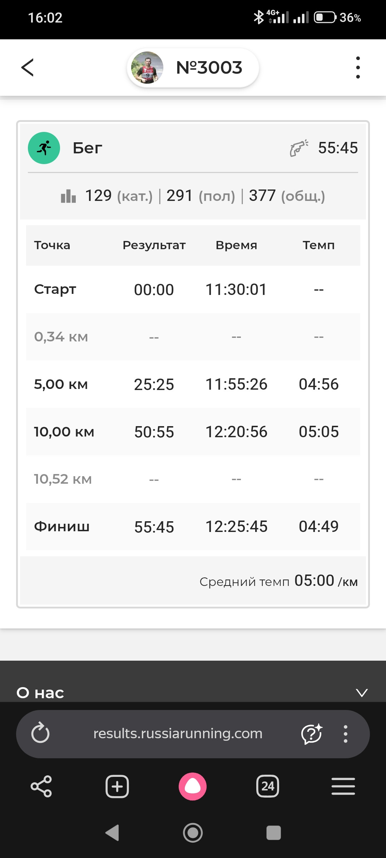Tap the runner's avatar photo

coord(147,68)
